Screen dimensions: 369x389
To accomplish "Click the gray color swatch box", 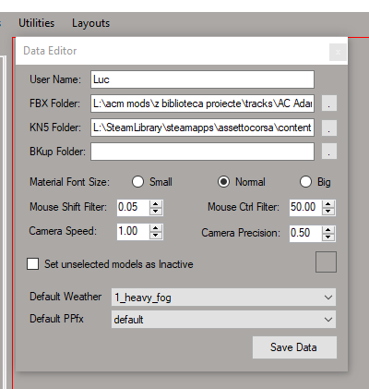I will tap(326, 261).
